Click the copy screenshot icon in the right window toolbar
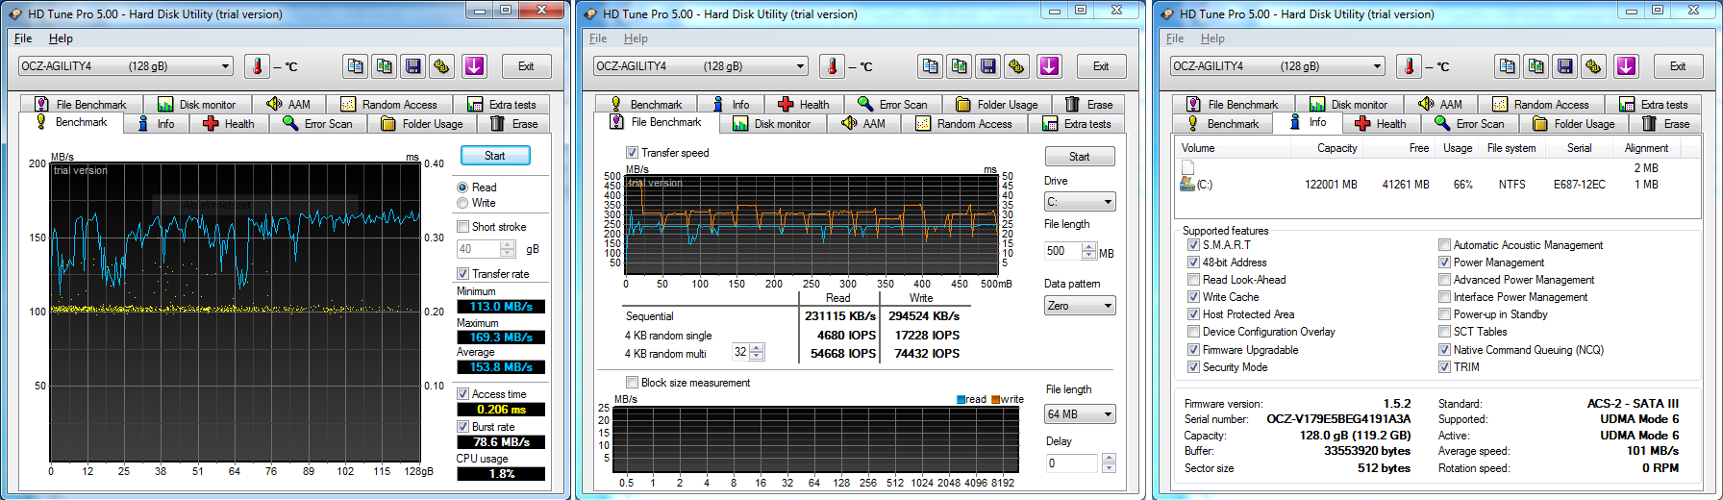 pyautogui.click(x=1536, y=66)
